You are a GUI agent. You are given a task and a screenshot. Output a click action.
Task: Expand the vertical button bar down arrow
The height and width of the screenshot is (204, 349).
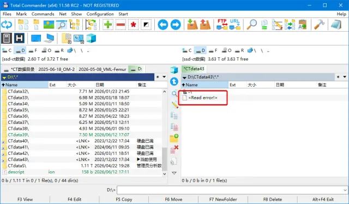click(174, 173)
